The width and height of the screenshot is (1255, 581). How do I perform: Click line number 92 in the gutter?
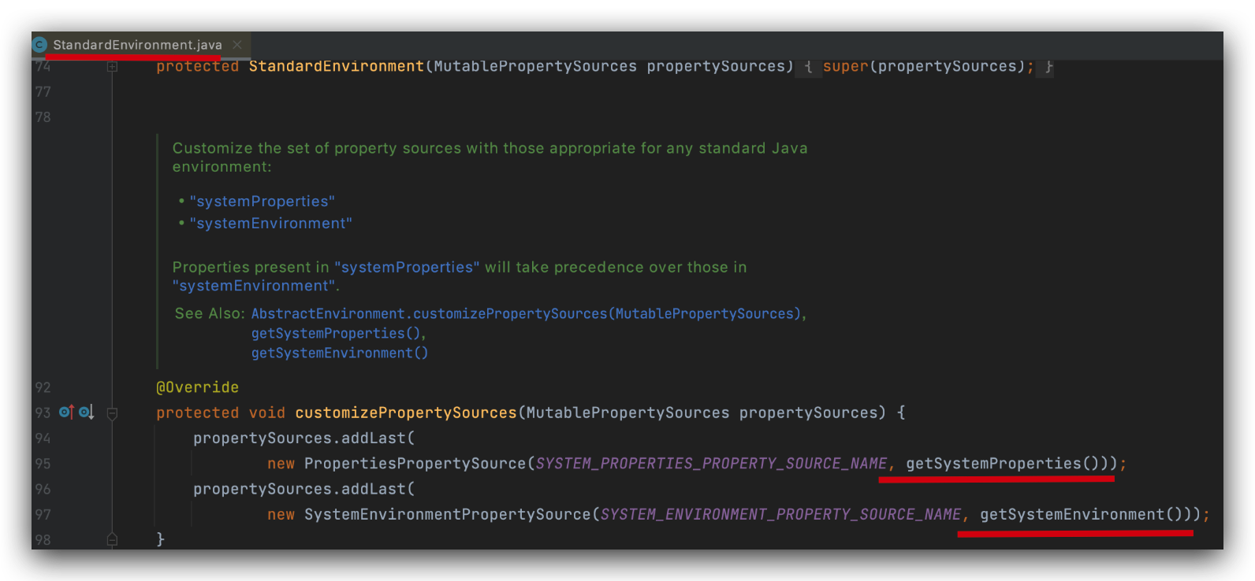[x=43, y=387]
